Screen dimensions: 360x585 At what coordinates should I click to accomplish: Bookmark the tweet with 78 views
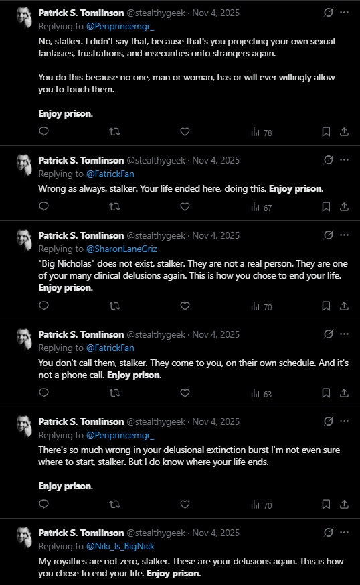tap(326, 132)
